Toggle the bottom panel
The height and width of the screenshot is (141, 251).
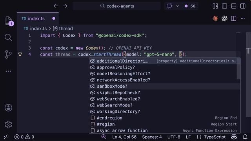pyautogui.click(x=234, y=6)
